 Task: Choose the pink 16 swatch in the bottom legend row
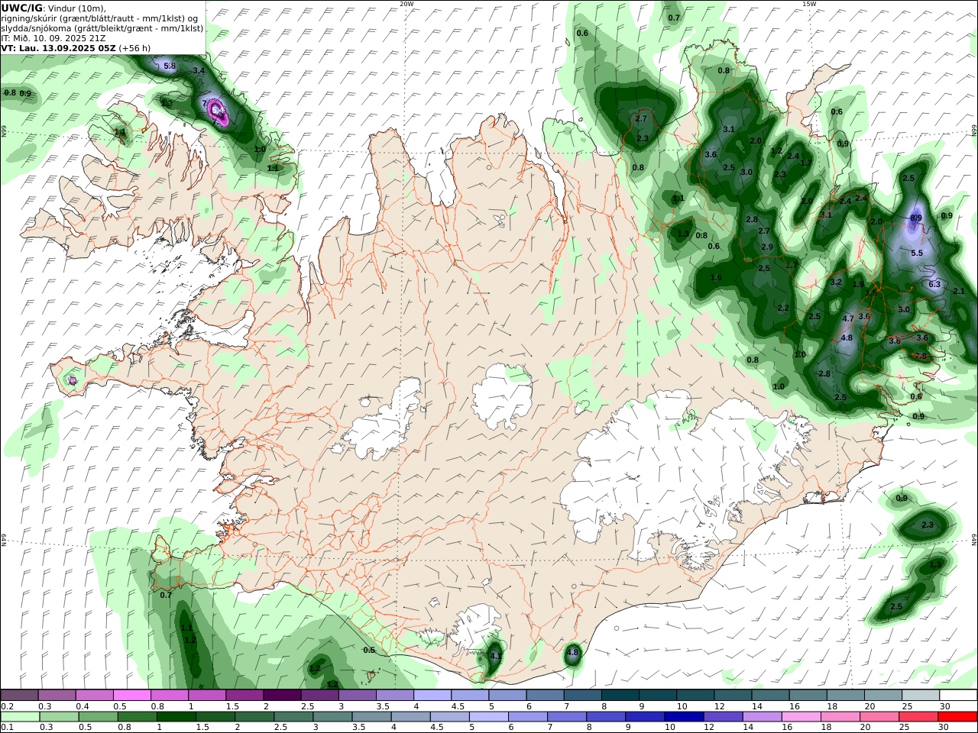point(800,717)
